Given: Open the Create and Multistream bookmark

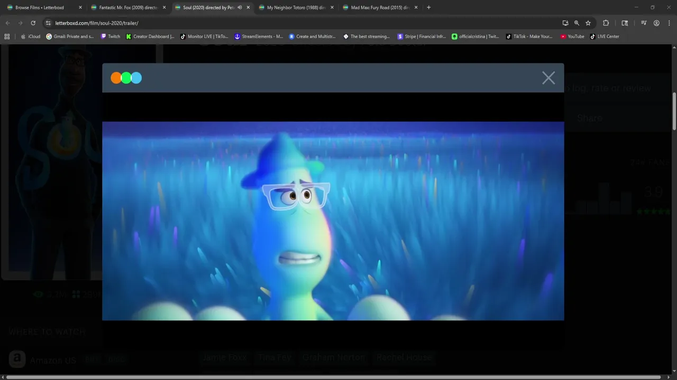Looking at the screenshot, I should tap(312, 36).
